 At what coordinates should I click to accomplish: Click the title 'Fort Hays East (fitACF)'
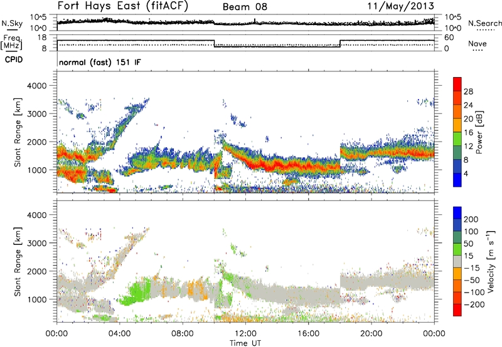[123, 6]
